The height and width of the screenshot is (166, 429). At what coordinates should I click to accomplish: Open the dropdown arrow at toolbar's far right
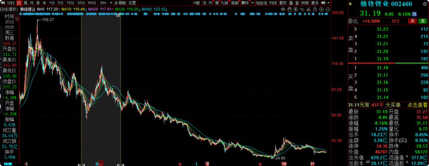pyautogui.click(x=329, y=3)
